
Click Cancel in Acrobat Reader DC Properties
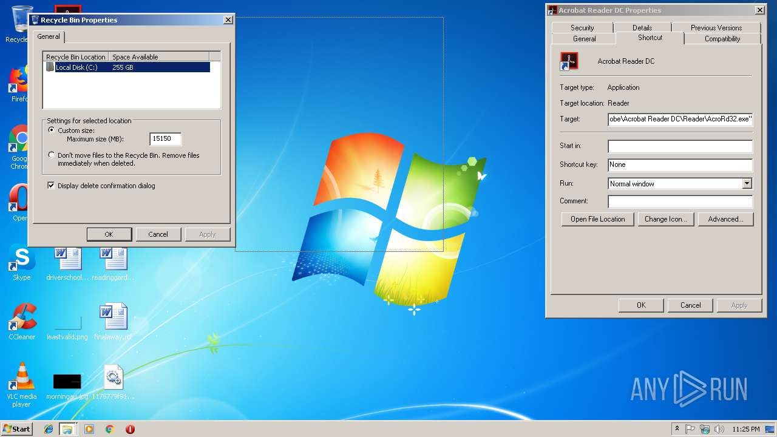click(690, 305)
